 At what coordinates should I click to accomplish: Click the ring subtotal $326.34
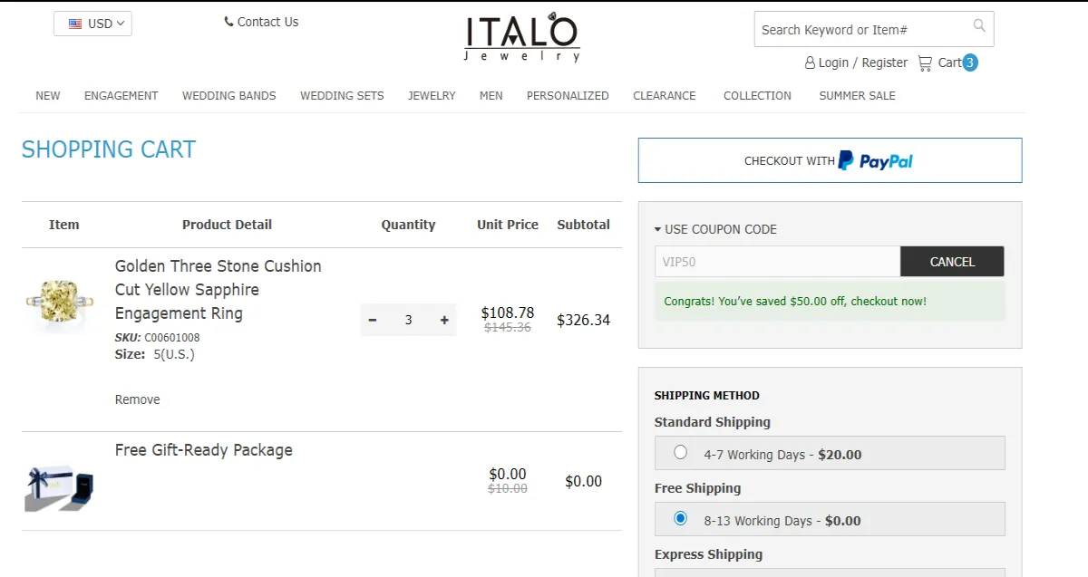[x=584, y=320]
